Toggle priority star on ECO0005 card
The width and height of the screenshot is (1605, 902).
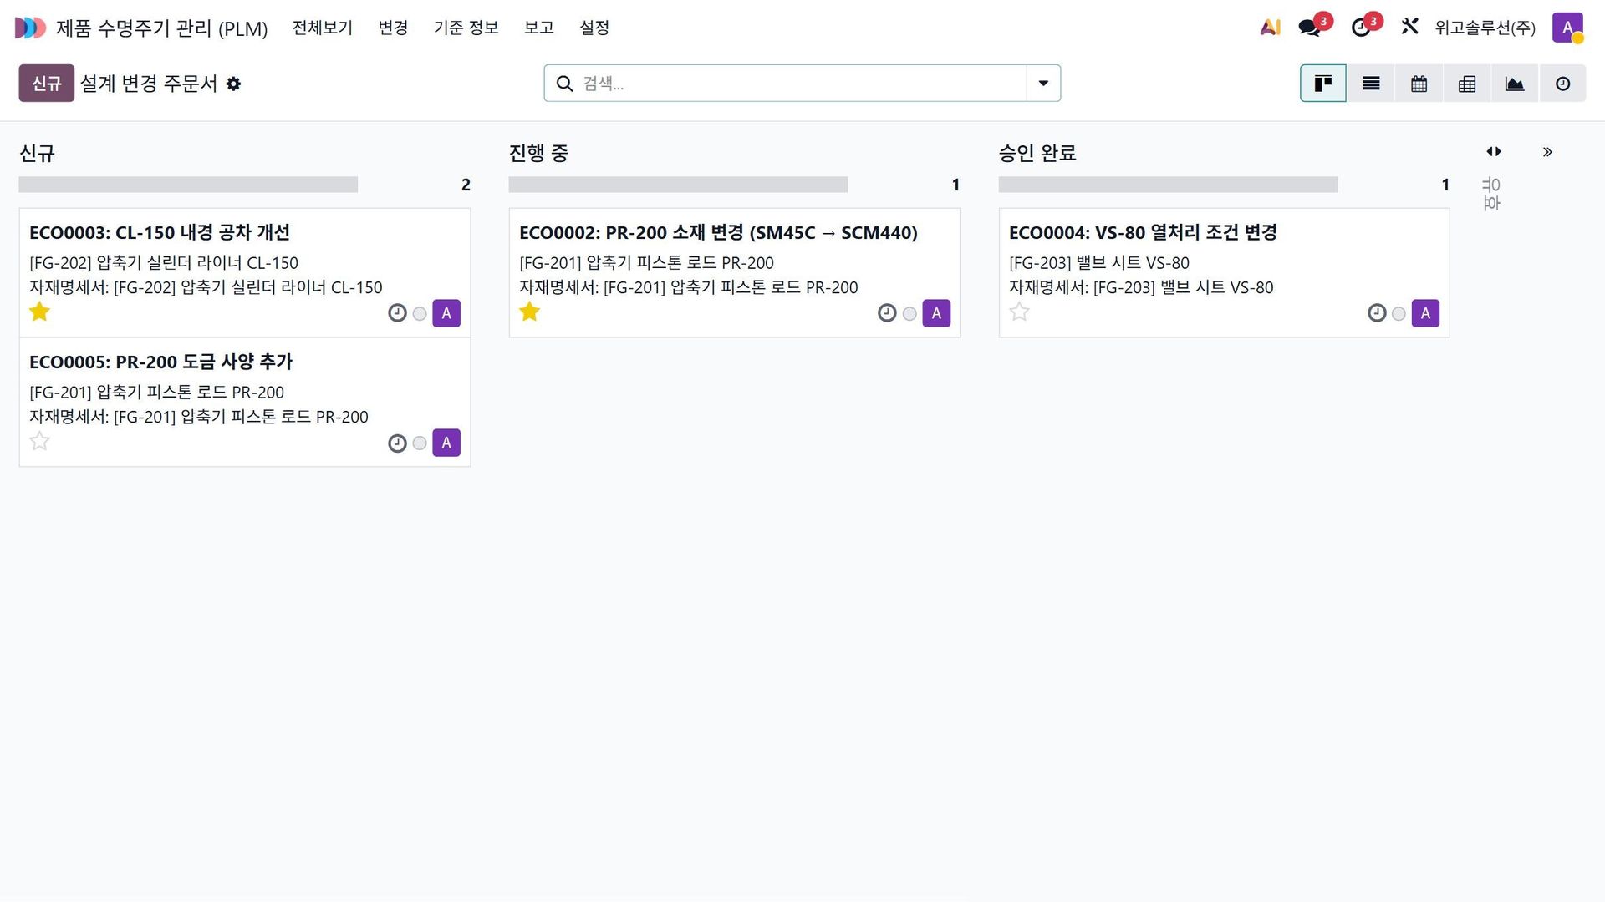click(x=39, y=441)
